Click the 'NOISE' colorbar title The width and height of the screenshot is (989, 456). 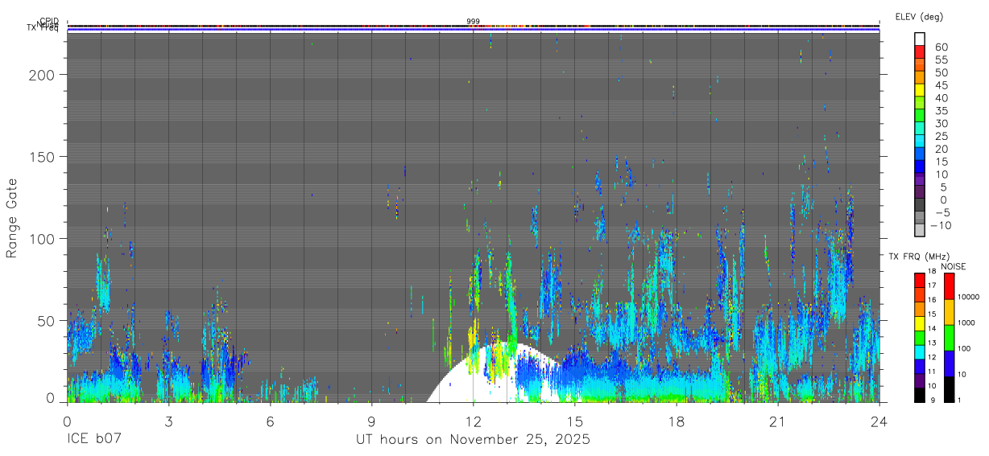coord(954,266)
